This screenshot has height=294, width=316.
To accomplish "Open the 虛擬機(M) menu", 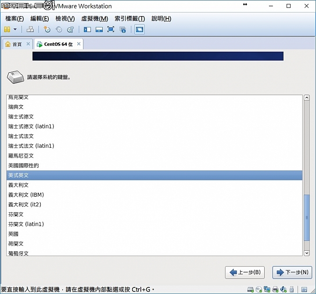I will (x=94, y=18).
